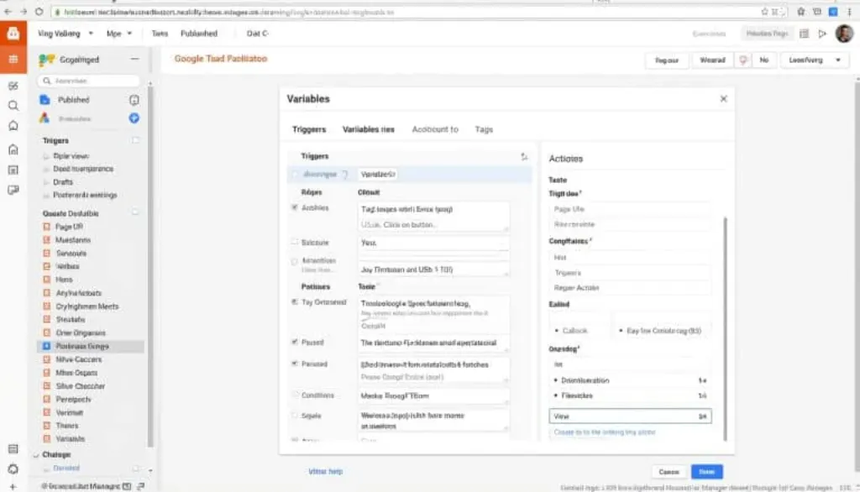The width and height of the screenshot is (860, 492).
Task: Click the Tegosur button in header
Action: pos(666,60)
